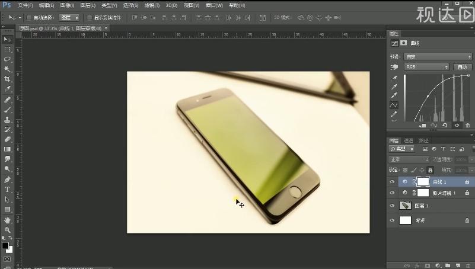Screen dimensions: 475x269
Task: Pick the Type tool in toolbar
Action: [x=7, y=190]
